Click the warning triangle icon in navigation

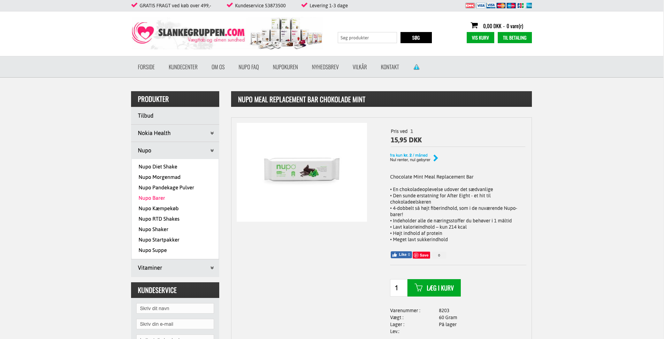417,67
